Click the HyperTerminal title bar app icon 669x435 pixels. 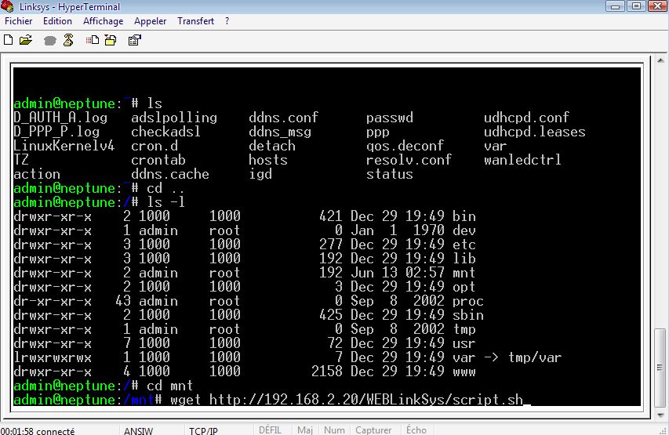coord(7,6)
